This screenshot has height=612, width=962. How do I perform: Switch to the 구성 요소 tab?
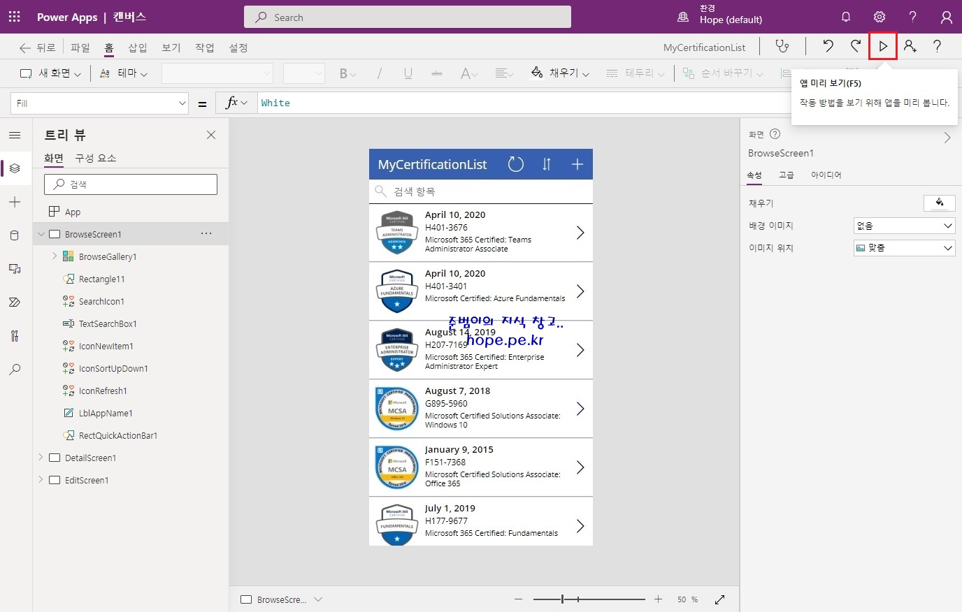[96, 158]
